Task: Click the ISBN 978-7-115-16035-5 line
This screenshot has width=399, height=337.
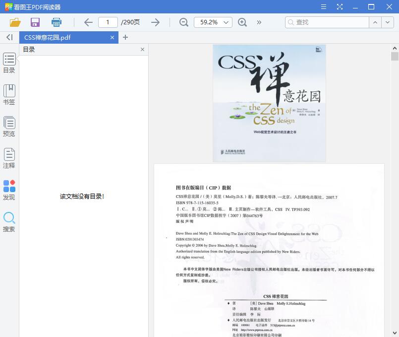Action: point(197,203)
